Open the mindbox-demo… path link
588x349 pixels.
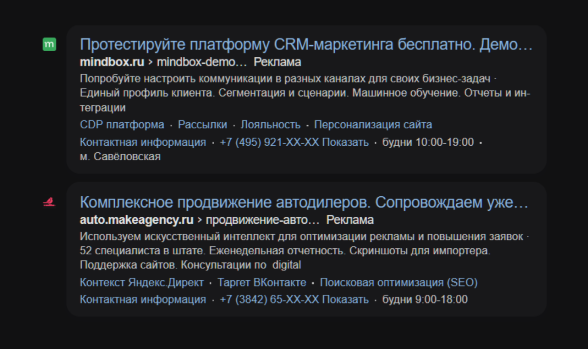202,62
